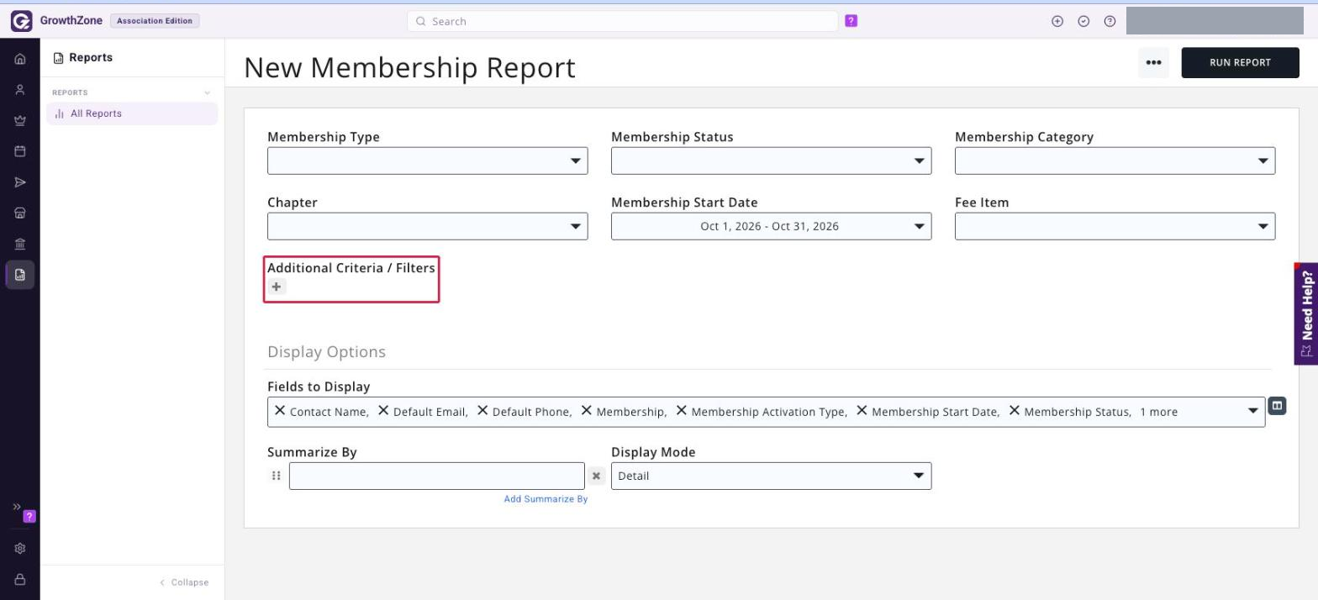
Task: Collapse the Reports side panel
Action: tap(185, 582)
